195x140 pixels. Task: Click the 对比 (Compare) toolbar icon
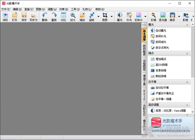[63, 17]
